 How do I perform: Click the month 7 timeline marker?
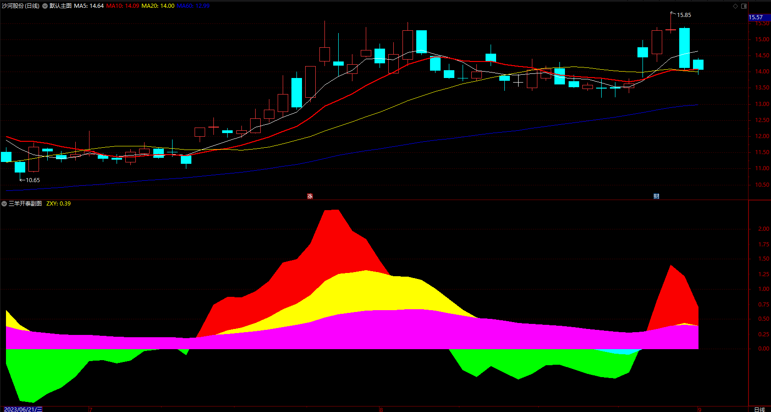pyautogui.click(x=90, y=409)
